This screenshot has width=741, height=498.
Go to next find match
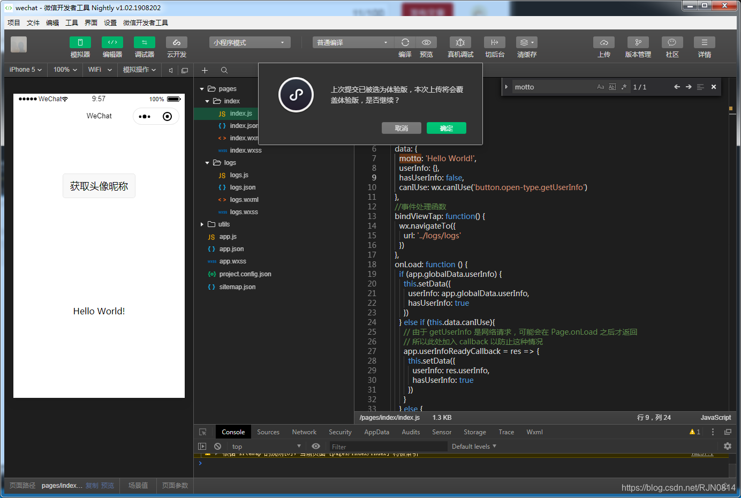689,87
